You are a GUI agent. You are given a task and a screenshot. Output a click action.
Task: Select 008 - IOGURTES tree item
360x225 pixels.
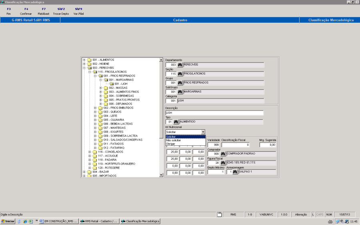tap(113, 132)
